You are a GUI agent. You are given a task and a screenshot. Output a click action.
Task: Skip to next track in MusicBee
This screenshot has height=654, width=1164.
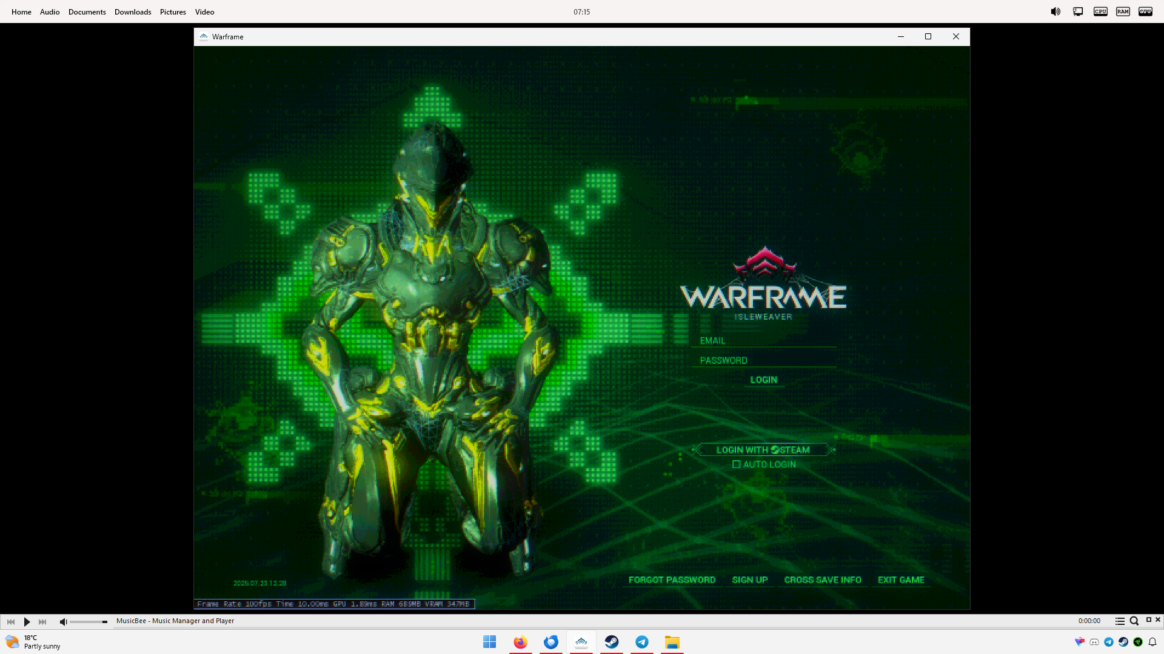[x=42, y=621]
